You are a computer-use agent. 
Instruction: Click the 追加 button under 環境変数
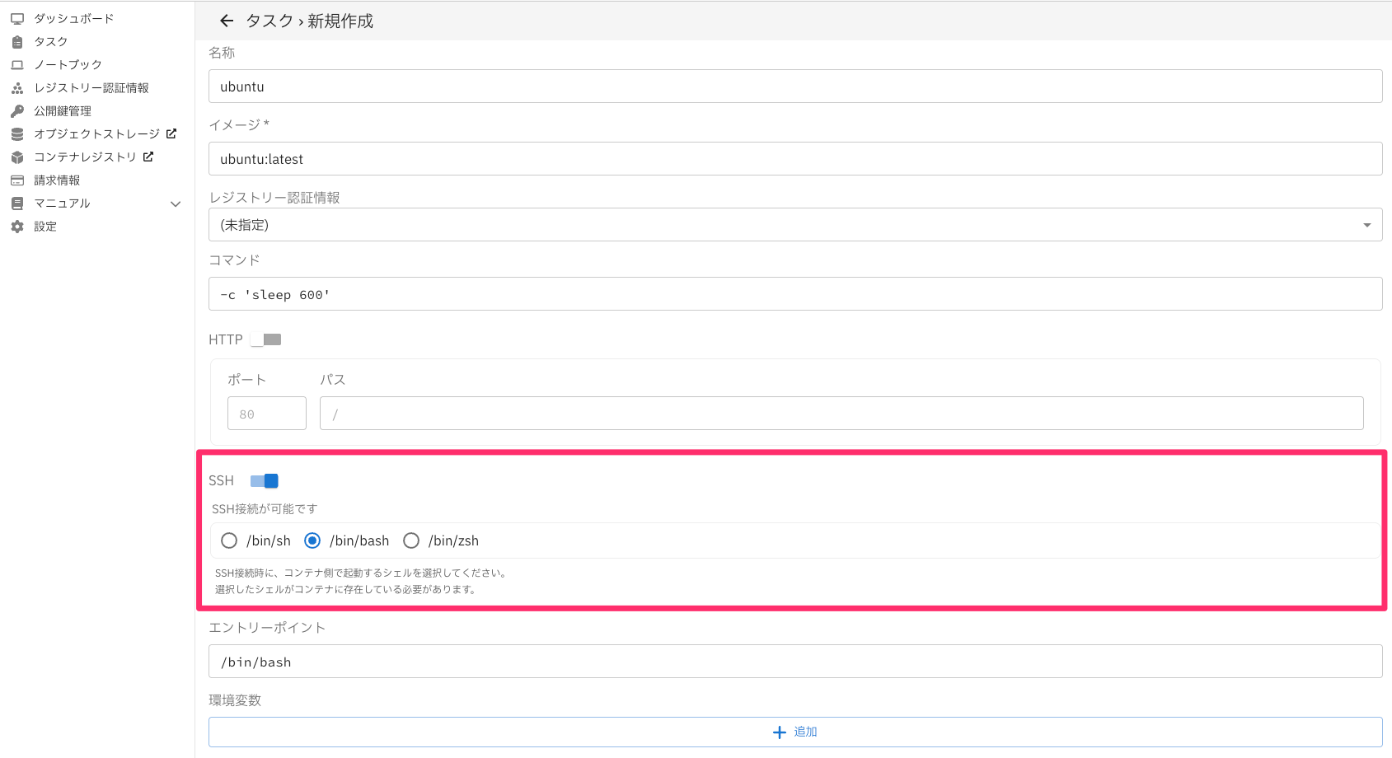(x=794, y=732)
